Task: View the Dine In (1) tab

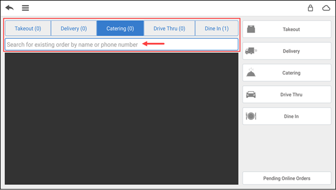Action: (216, 28)
